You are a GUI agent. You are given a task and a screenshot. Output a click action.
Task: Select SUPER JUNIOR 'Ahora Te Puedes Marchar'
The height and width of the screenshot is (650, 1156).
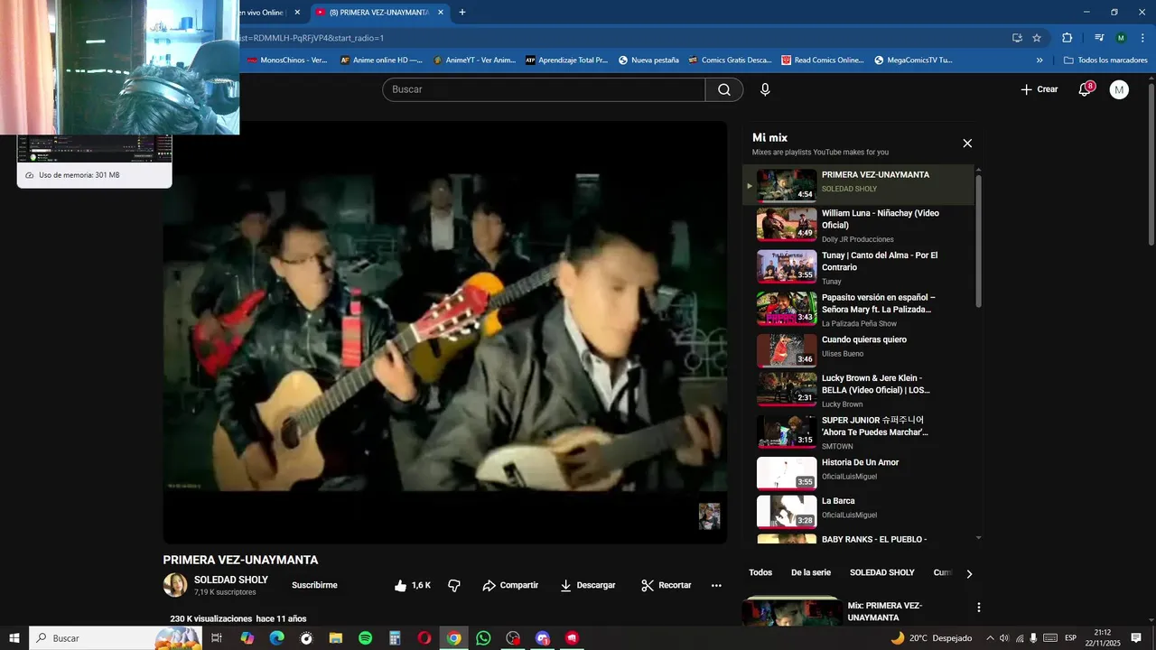tap(859, 432)
